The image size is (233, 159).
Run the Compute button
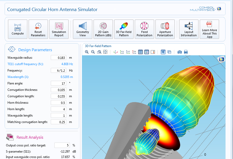point(18,29)
